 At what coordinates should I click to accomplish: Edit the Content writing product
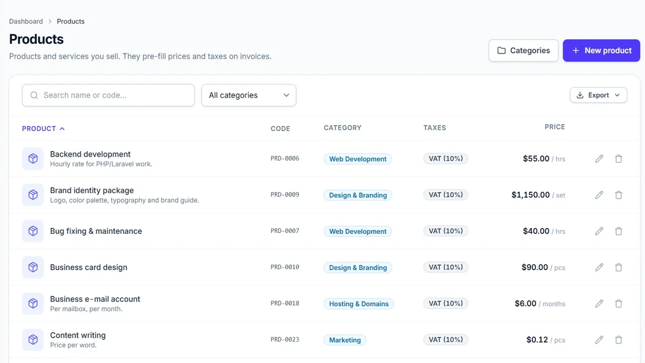[x=599, y=340]
